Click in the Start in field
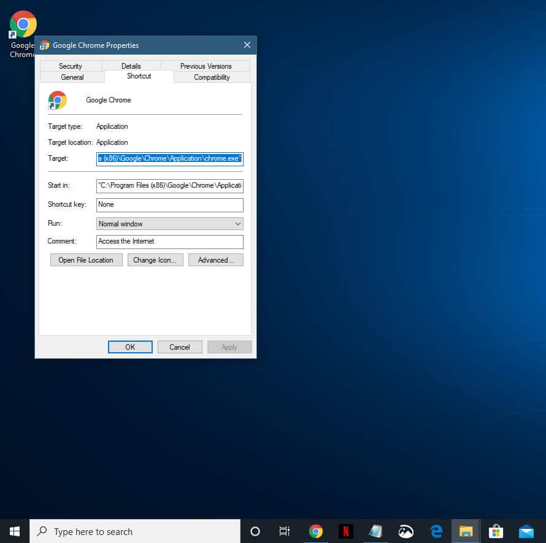The image size is (546, 543). coord(170,186)
